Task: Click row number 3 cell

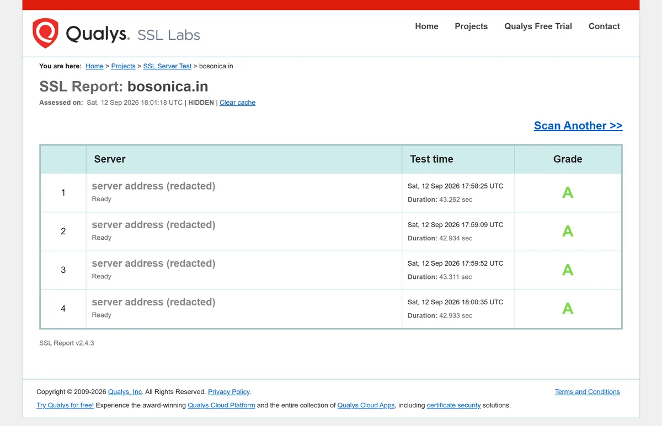Action: (63, 270)
